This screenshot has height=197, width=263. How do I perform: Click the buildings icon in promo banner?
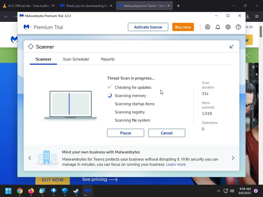click(x=47, y=157)
